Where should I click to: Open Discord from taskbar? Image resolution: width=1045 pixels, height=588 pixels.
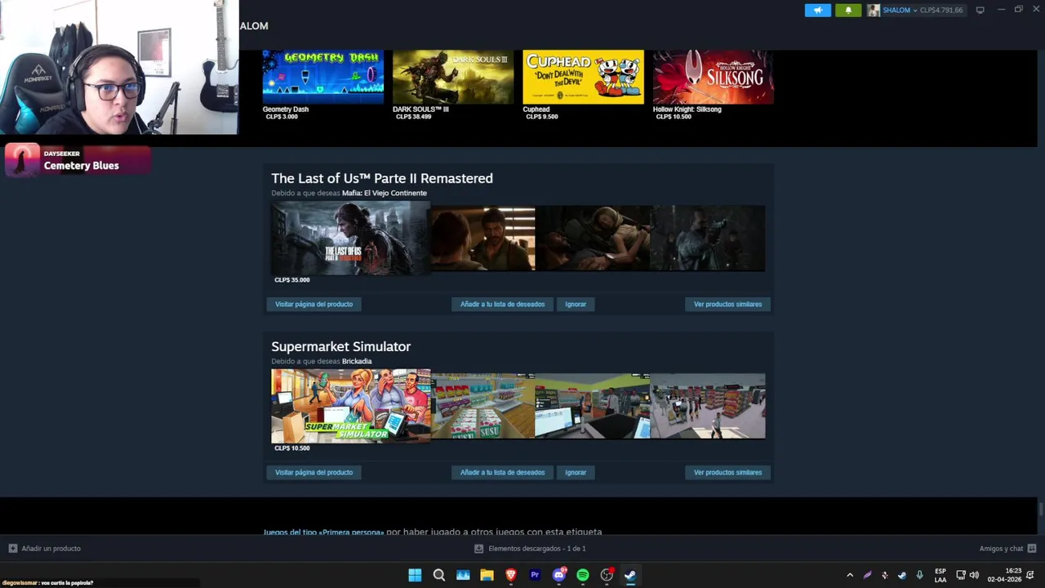click(x=559, y=575)
